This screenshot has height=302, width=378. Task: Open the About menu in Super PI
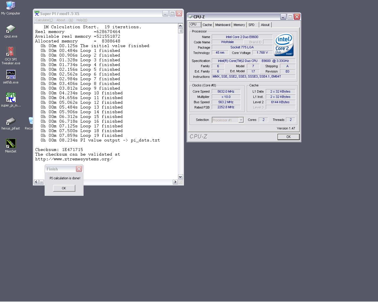click(65, 20)
